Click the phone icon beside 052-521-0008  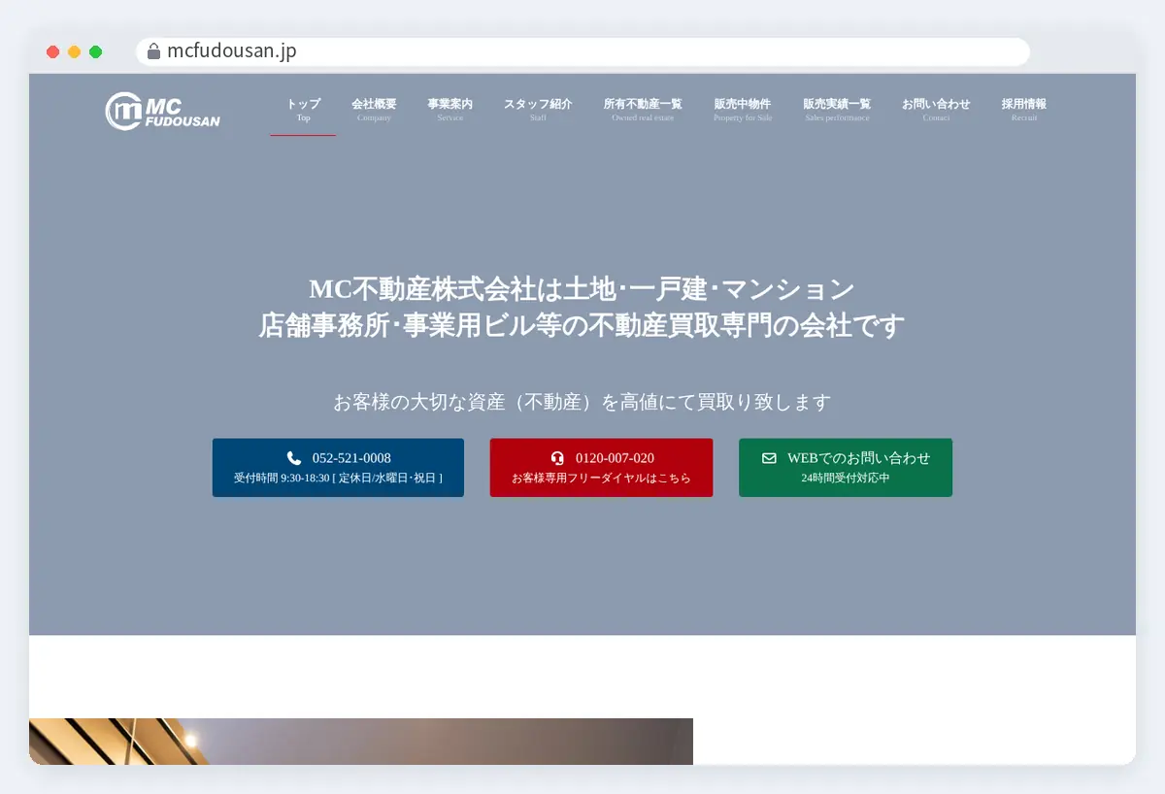coord(294,458)
